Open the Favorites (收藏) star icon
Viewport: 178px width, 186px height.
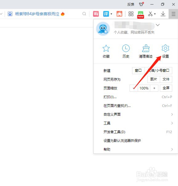(x=106, y=48)
